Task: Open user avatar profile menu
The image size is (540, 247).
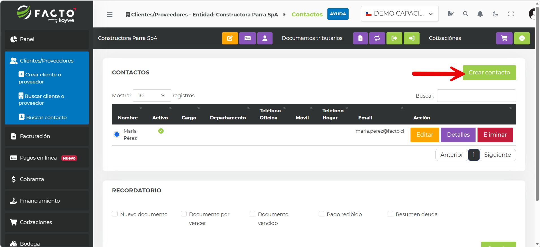Action: point(532,14)
